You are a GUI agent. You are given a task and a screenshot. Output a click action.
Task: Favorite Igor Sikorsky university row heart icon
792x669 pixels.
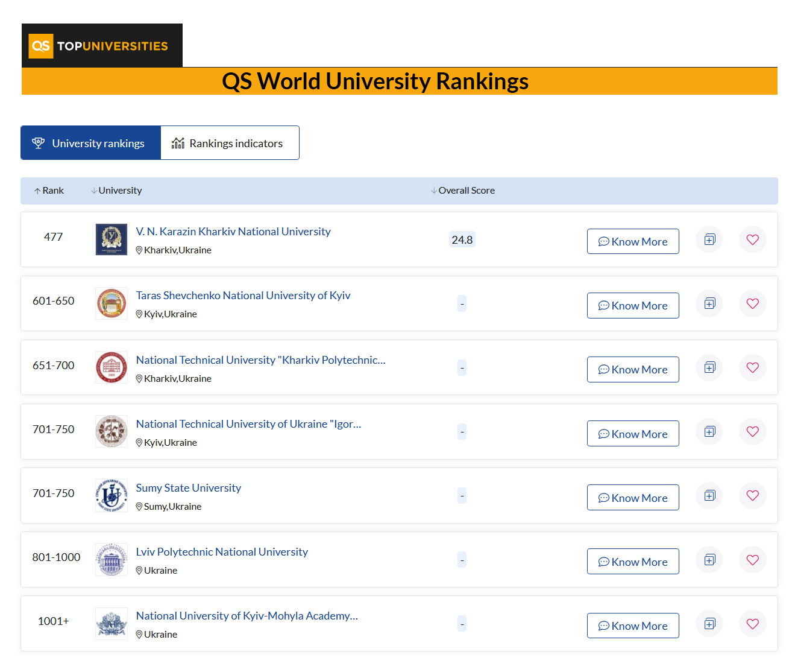click(x=753, y=431)
